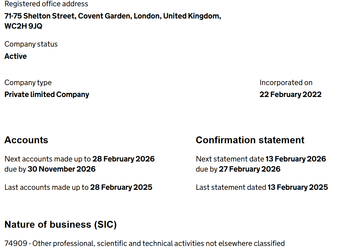Click the registered office address text
The image size is (341, 251).
(113, 21)
